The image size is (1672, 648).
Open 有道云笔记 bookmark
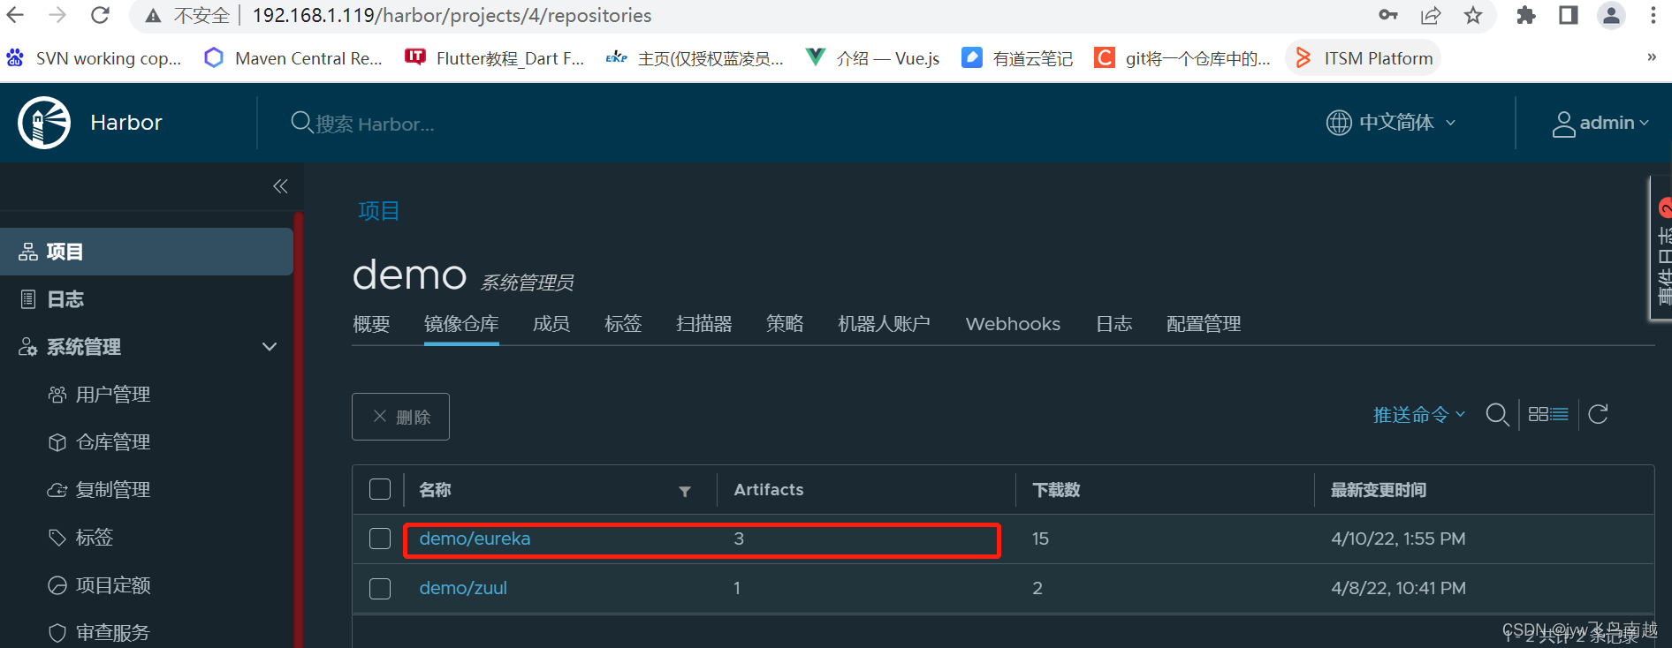click(x=1017, y=58)
